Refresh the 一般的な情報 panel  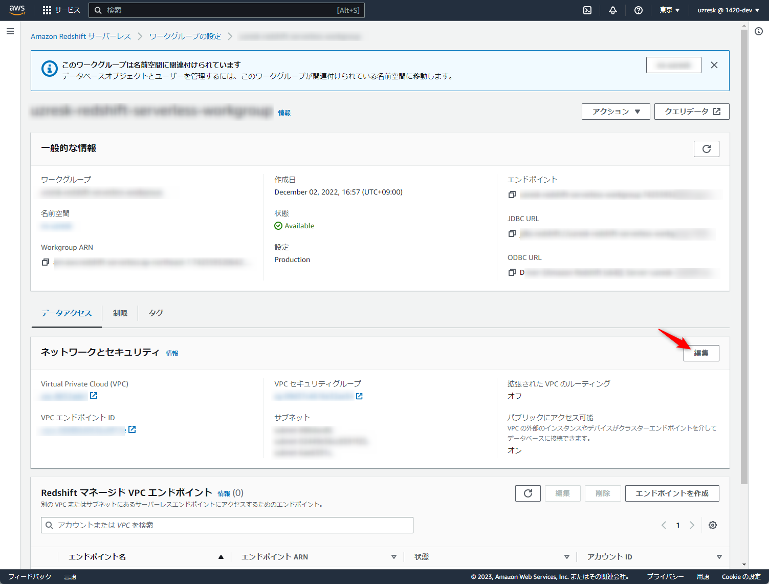point(707,149)
